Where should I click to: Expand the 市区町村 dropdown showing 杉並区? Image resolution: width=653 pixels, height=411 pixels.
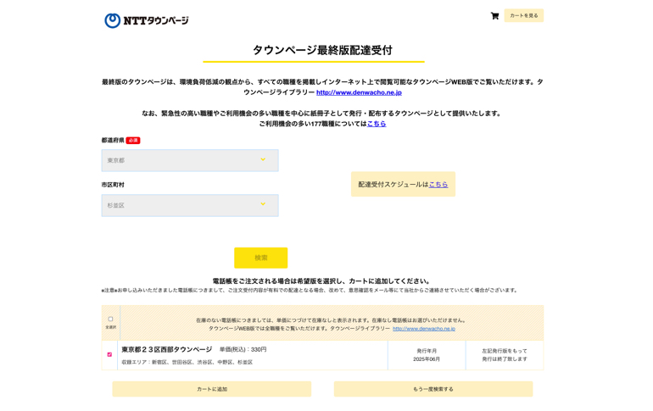pyautogui.click(x=190, y=205)
